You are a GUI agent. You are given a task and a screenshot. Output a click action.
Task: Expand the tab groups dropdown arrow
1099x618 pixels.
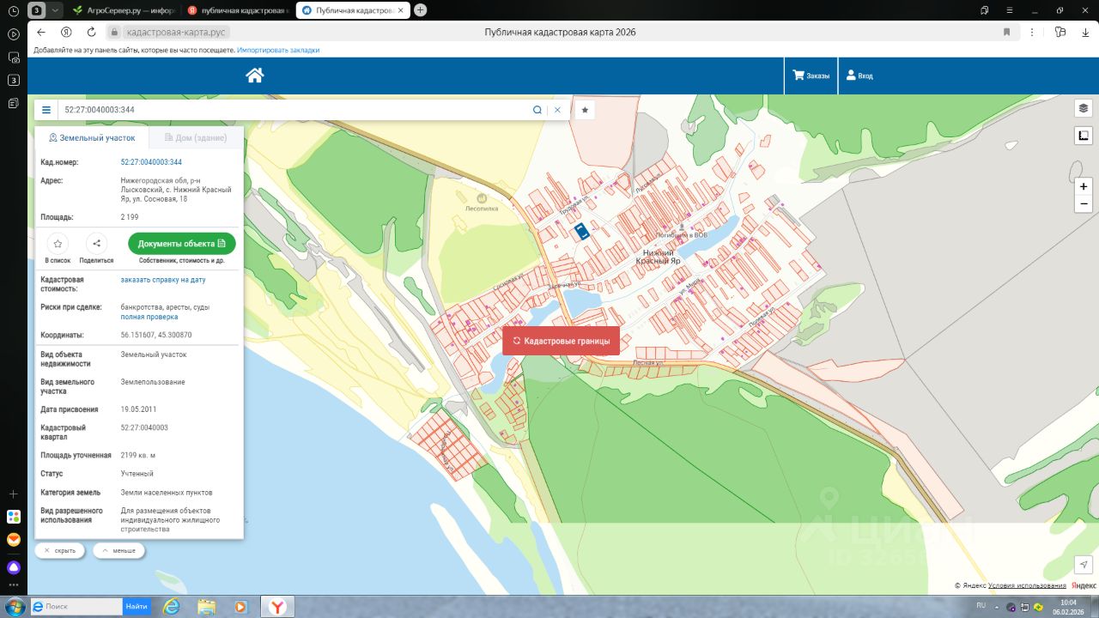tap(56, 10)
